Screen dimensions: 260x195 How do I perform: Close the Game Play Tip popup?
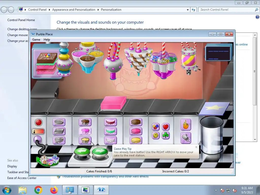point(196,147)
